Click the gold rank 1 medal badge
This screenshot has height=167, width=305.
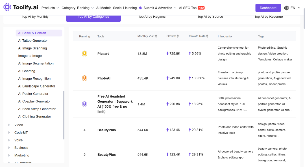pos(84,53)
